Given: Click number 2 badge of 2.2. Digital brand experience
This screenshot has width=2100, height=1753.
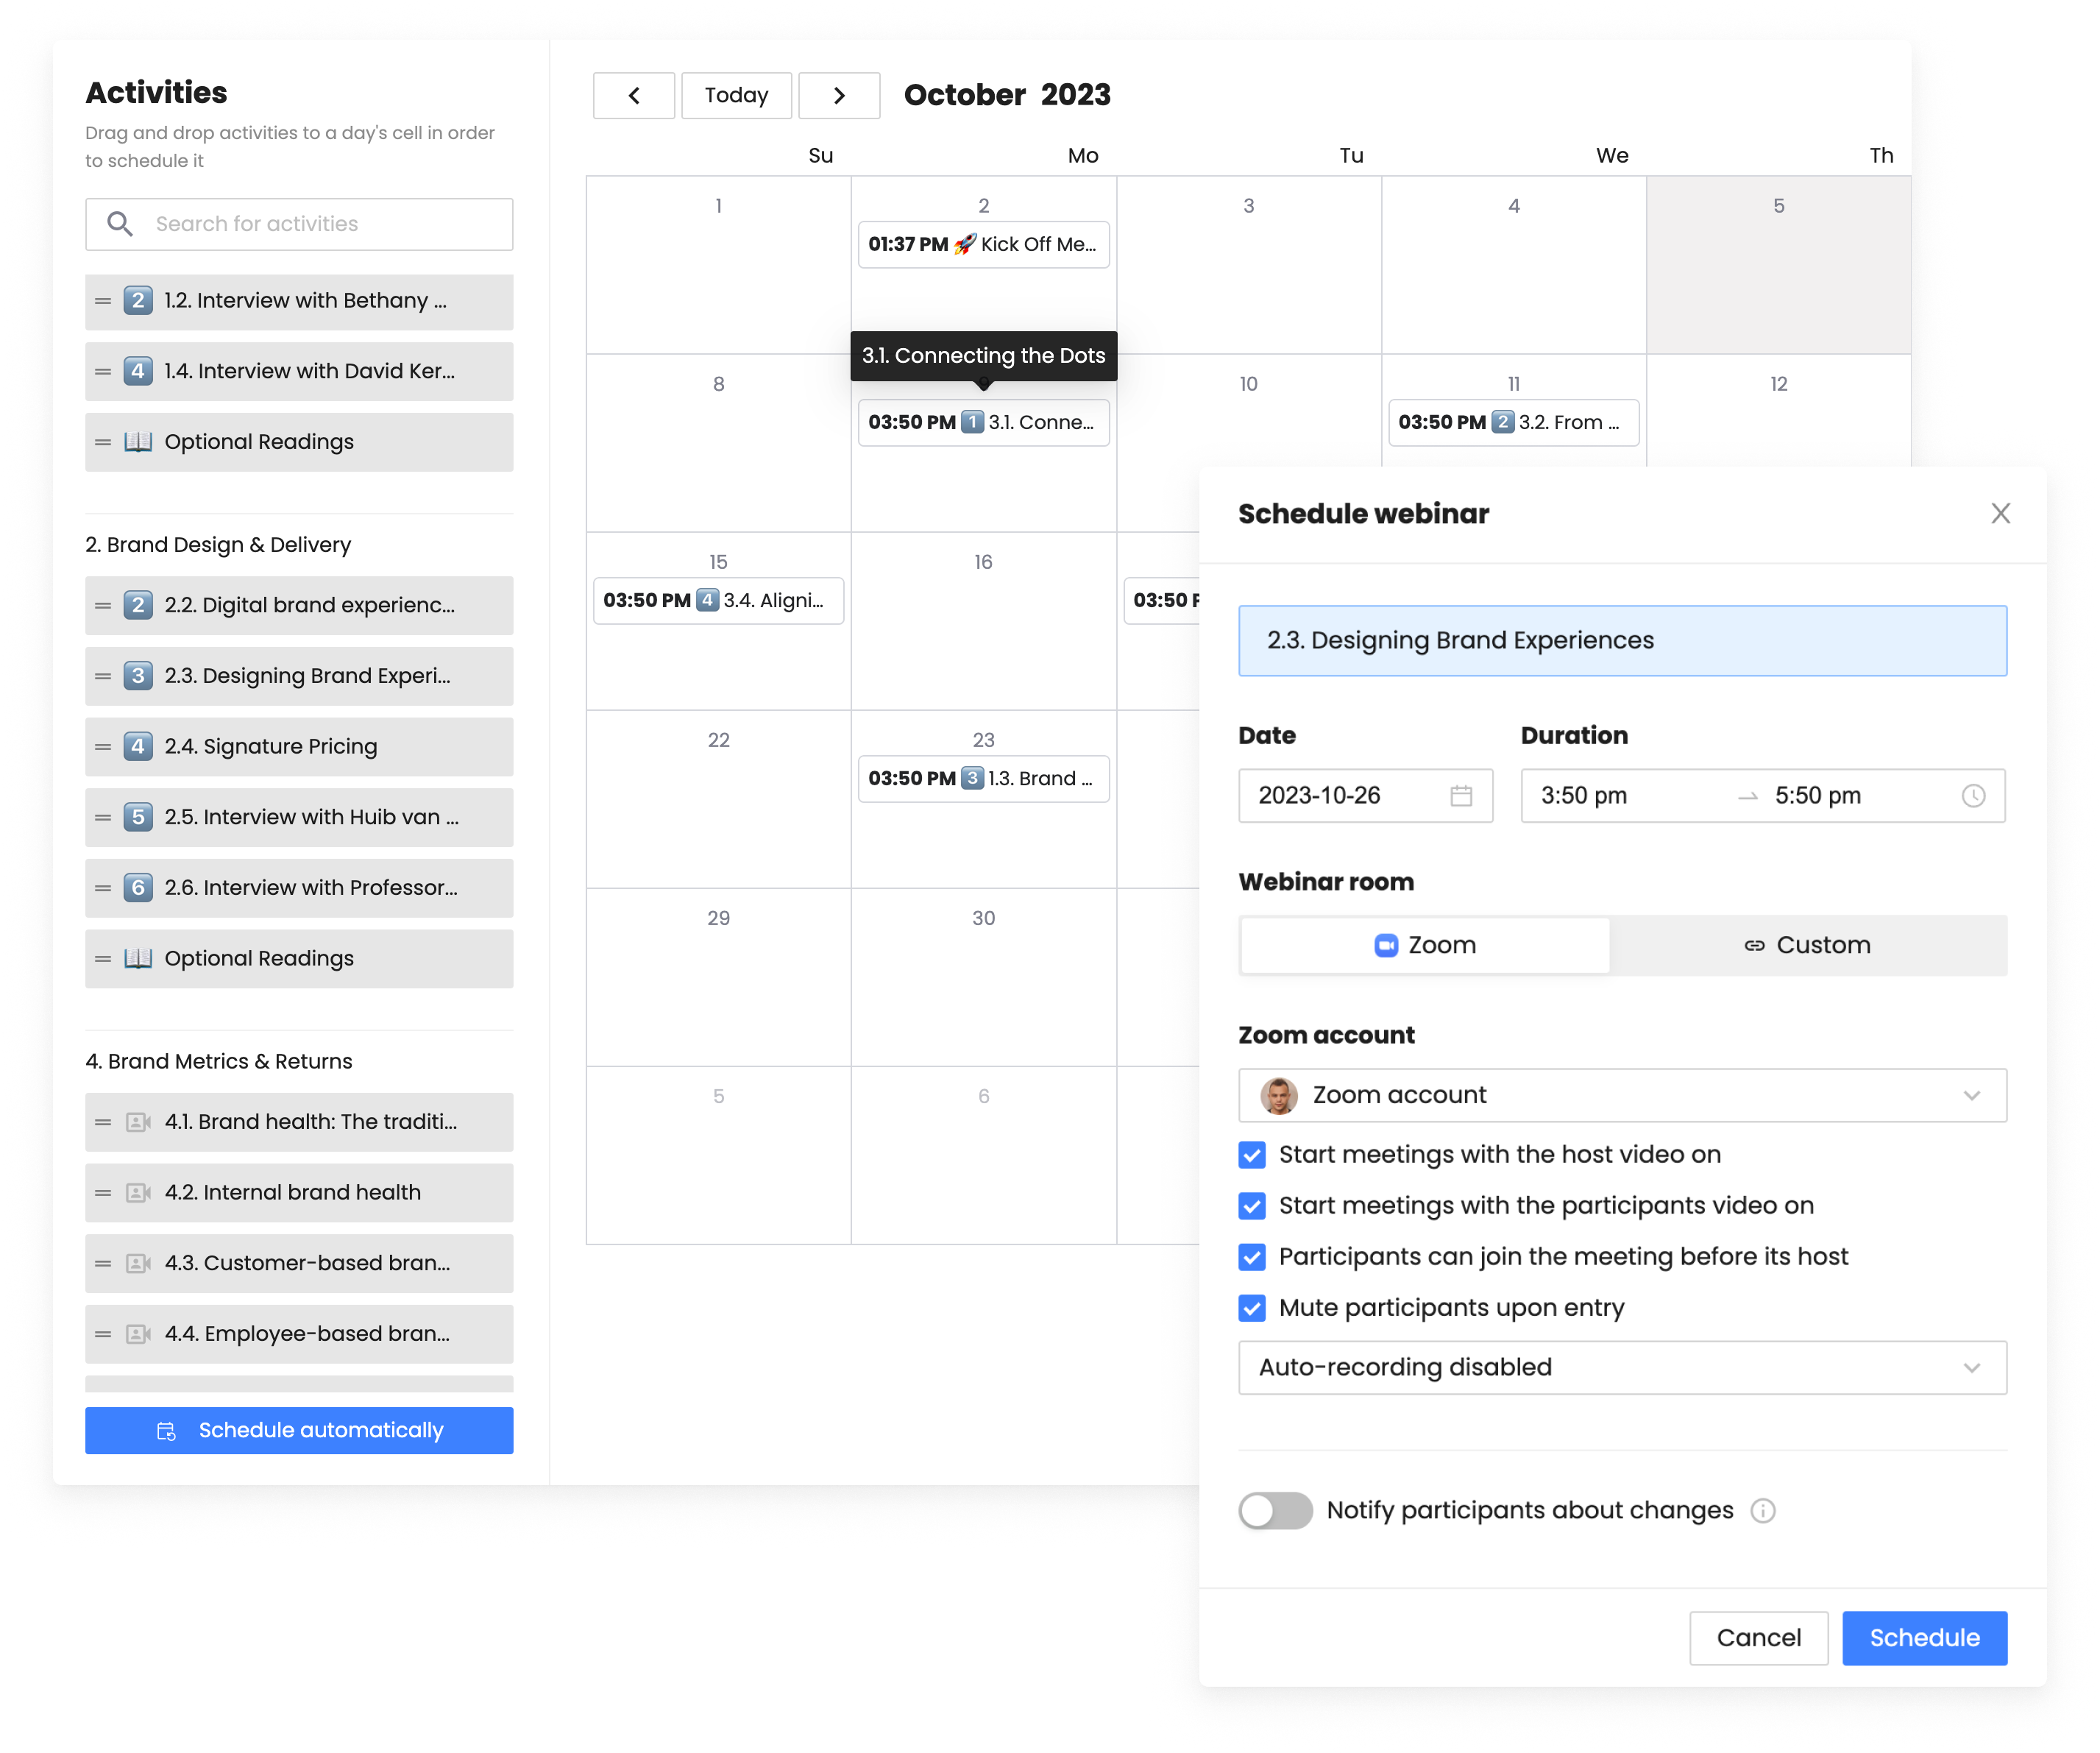Looking at the screenshot, I should click(138, 605).
